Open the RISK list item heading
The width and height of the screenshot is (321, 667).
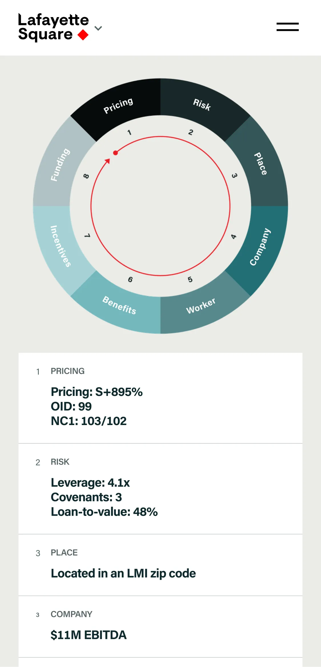(60, 462)
